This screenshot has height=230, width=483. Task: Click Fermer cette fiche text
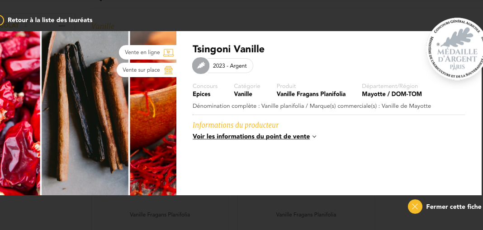pyautogui.click(x=454, y=207)
